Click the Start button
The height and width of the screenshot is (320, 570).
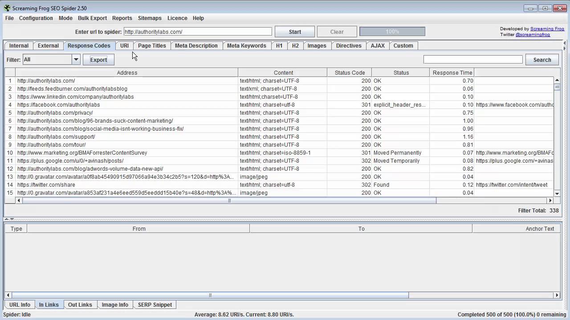coord(295,32)
